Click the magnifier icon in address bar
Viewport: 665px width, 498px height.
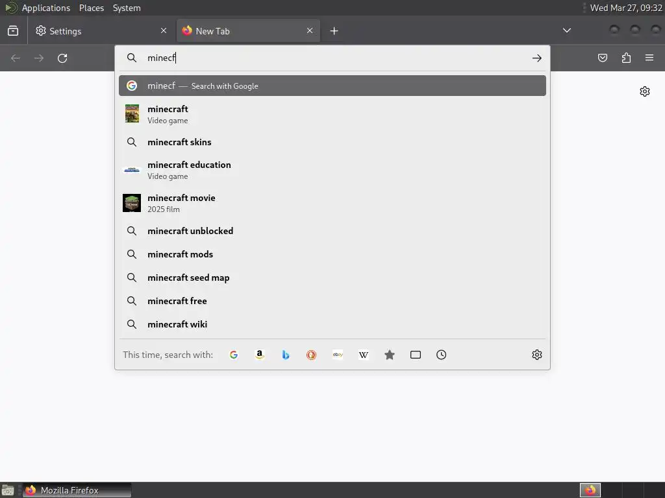point(132,58)
